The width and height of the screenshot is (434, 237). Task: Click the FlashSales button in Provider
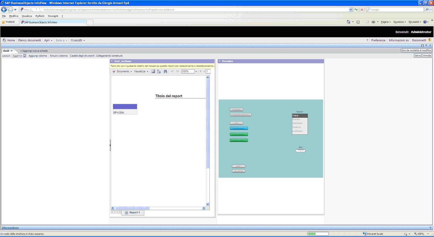(x=236, y=109)
